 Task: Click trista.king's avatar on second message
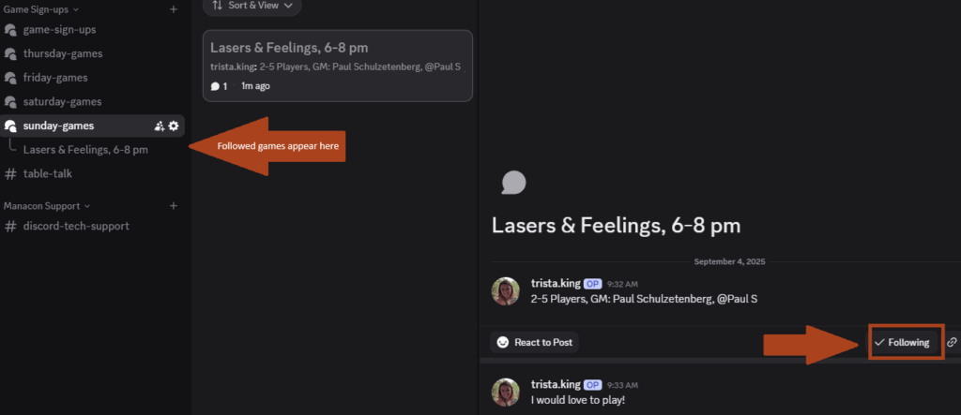tap(506, 392)
